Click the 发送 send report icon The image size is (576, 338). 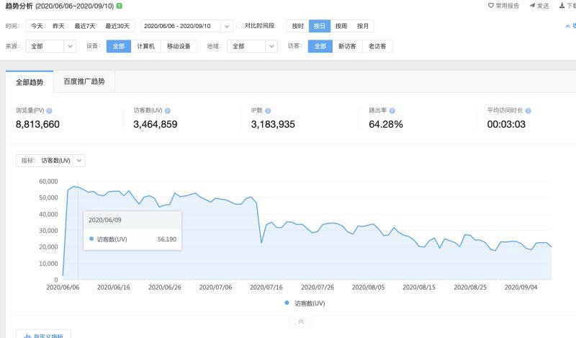point(532,6)
